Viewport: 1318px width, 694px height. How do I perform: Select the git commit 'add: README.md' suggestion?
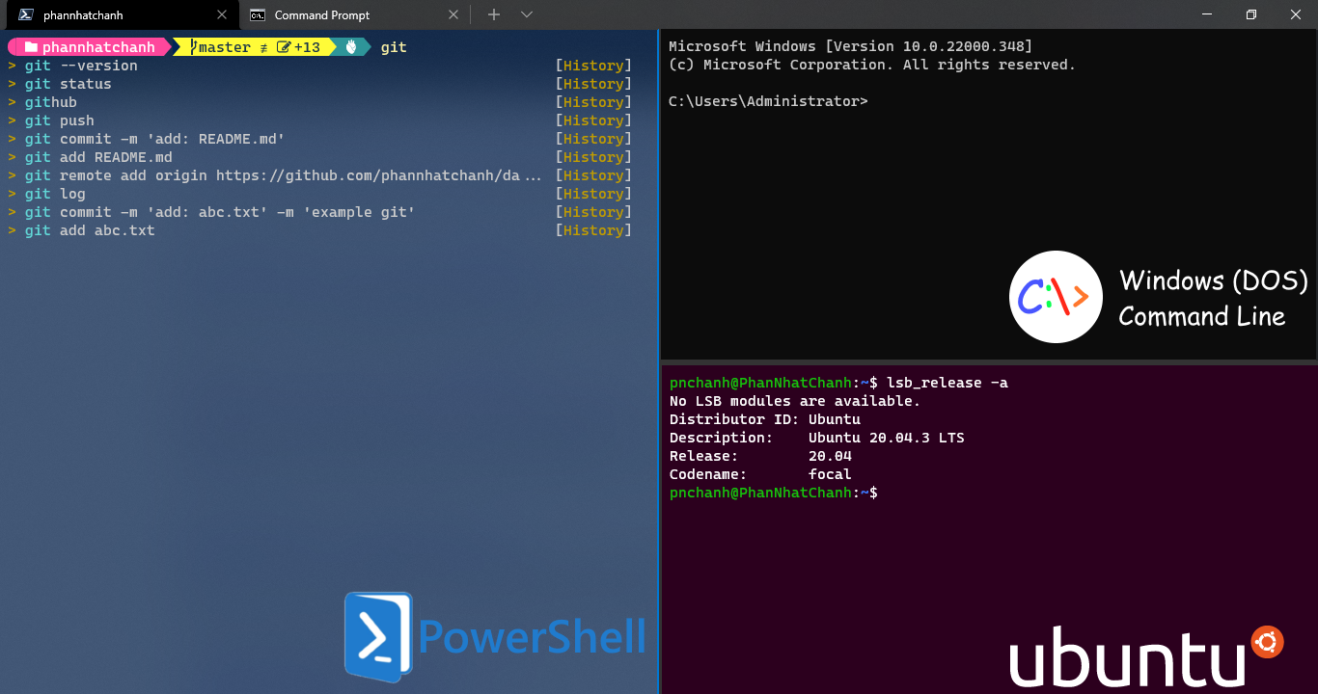coord(319,139)
